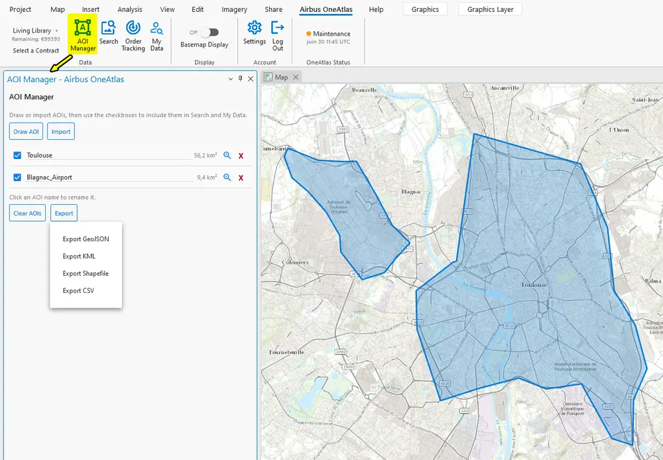The height and width of the screenshot is (460, 663).
Task: Click the orange Maintenance status indicator
Action: pos(309,33)
